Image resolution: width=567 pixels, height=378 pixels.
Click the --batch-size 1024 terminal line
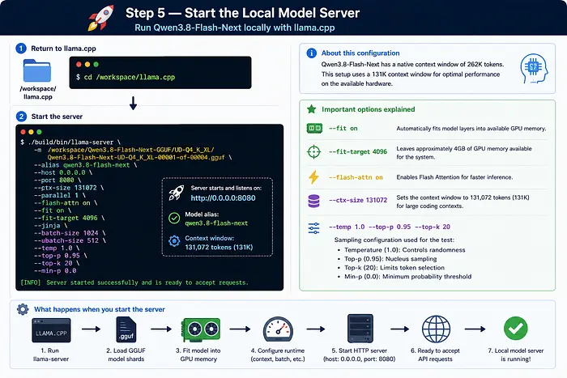(x=70, y=233)
